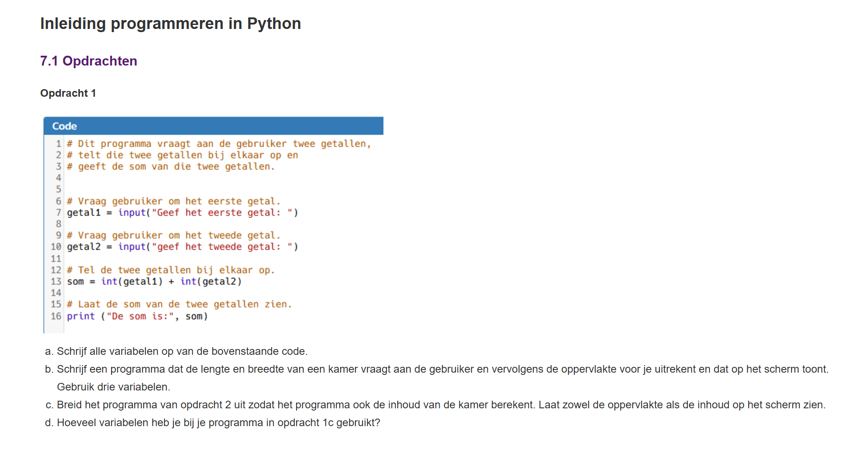Click question d starting 'Hoeveel variabelen'
Viewport: 865px width, 456px height.
pos(218,423)
